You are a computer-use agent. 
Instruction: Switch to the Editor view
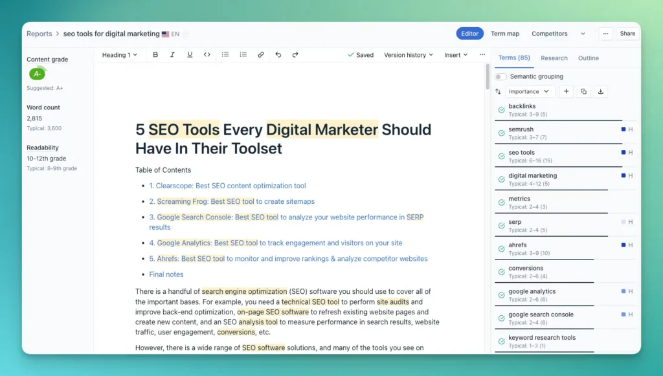[x=469, y=34]
